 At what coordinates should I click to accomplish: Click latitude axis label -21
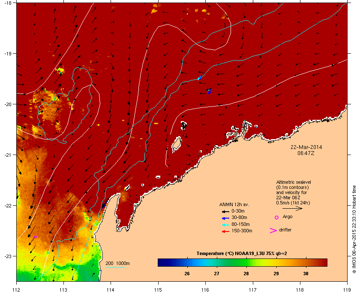click(8, 155)
